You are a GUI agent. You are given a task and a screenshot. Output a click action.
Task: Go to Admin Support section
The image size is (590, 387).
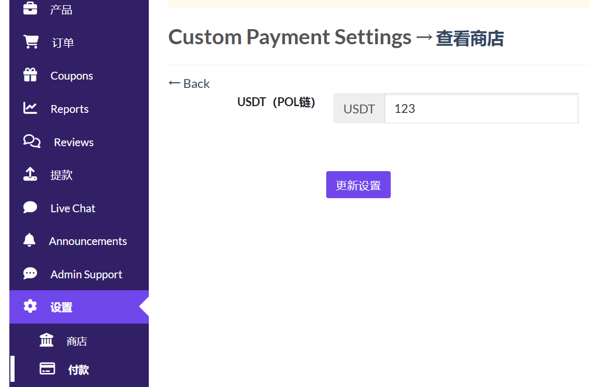(86, 275)
